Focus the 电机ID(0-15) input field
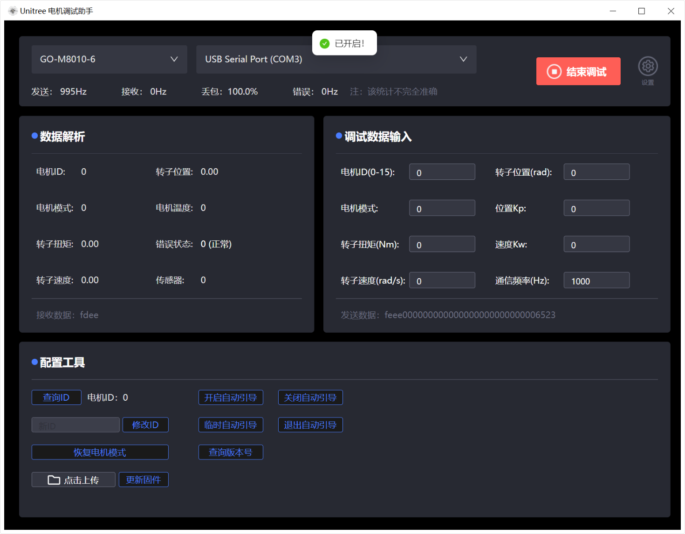The height and width of the screenshot is (534, 685). click(442, 172)
